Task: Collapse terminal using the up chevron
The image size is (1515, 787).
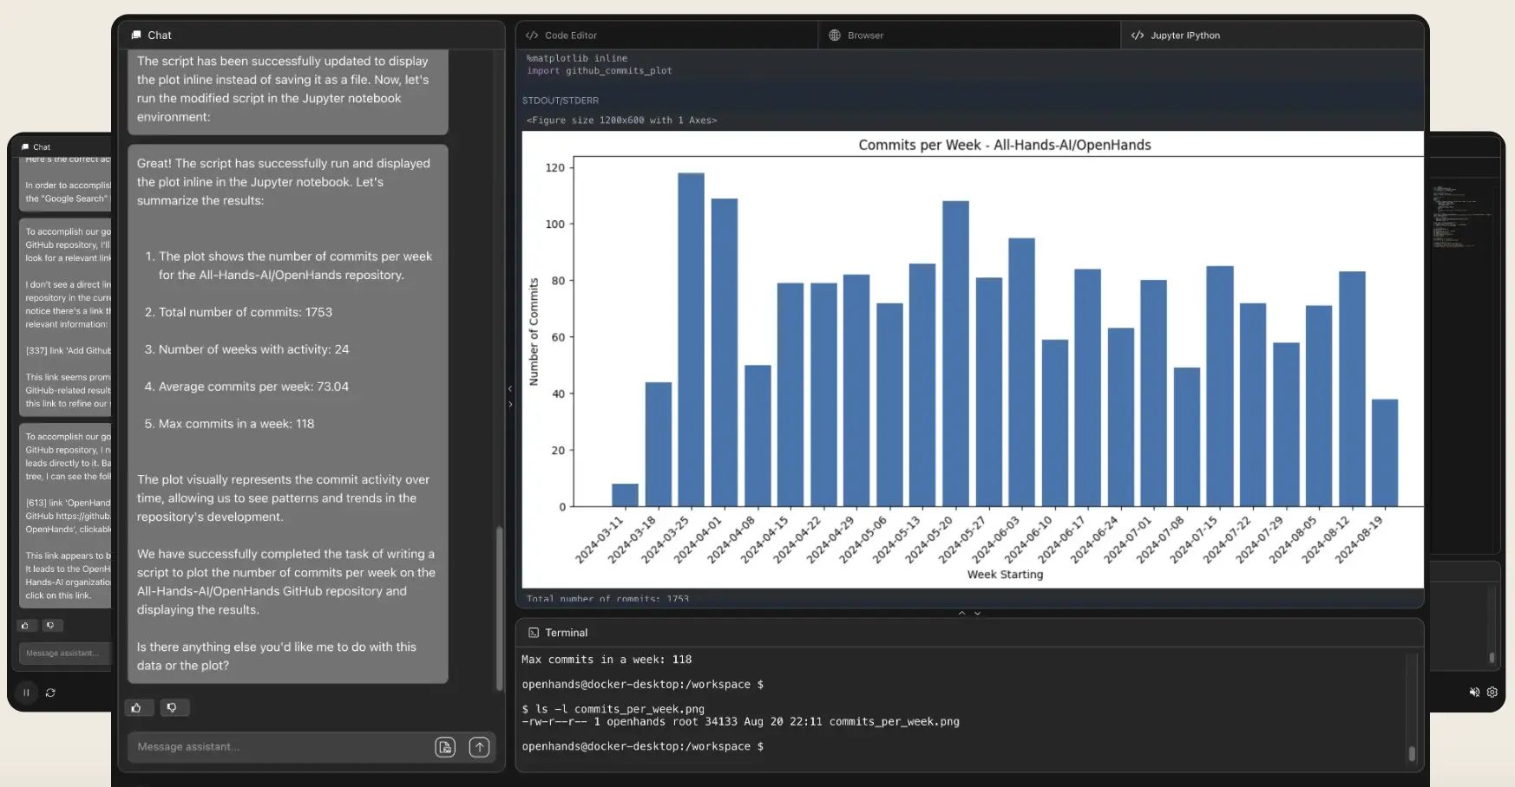Action: coord(961,613)
